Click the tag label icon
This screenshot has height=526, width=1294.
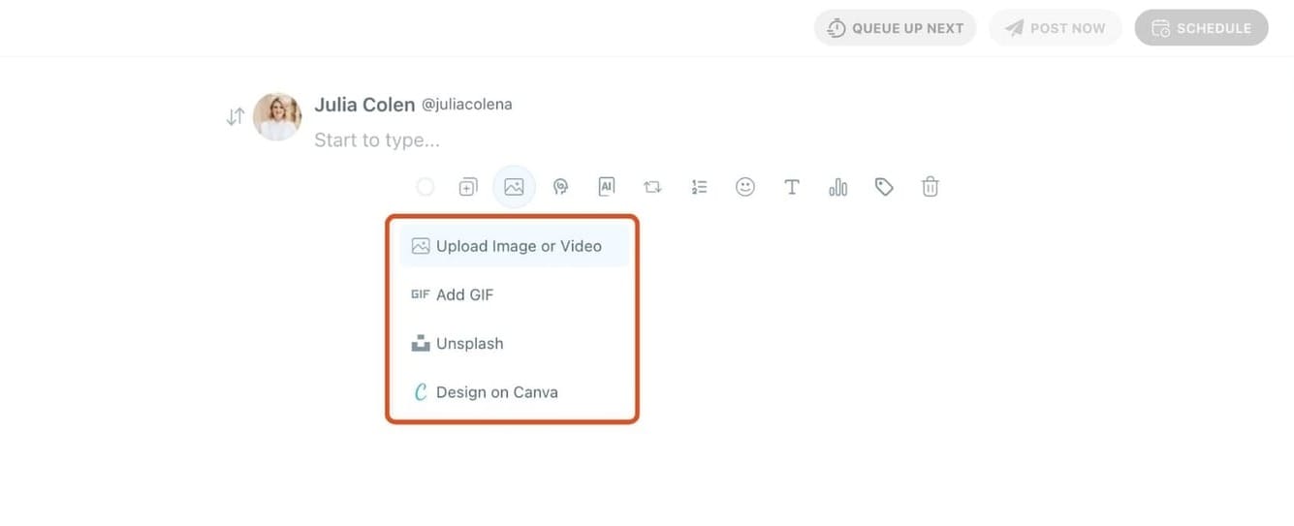point(884,187)
